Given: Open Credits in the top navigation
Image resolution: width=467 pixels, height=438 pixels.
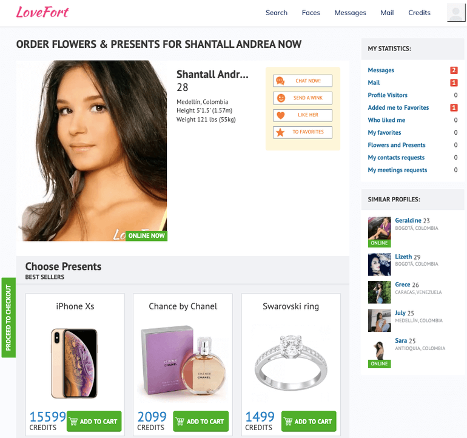Looking at the screenshot, I should tap(419, 13).
